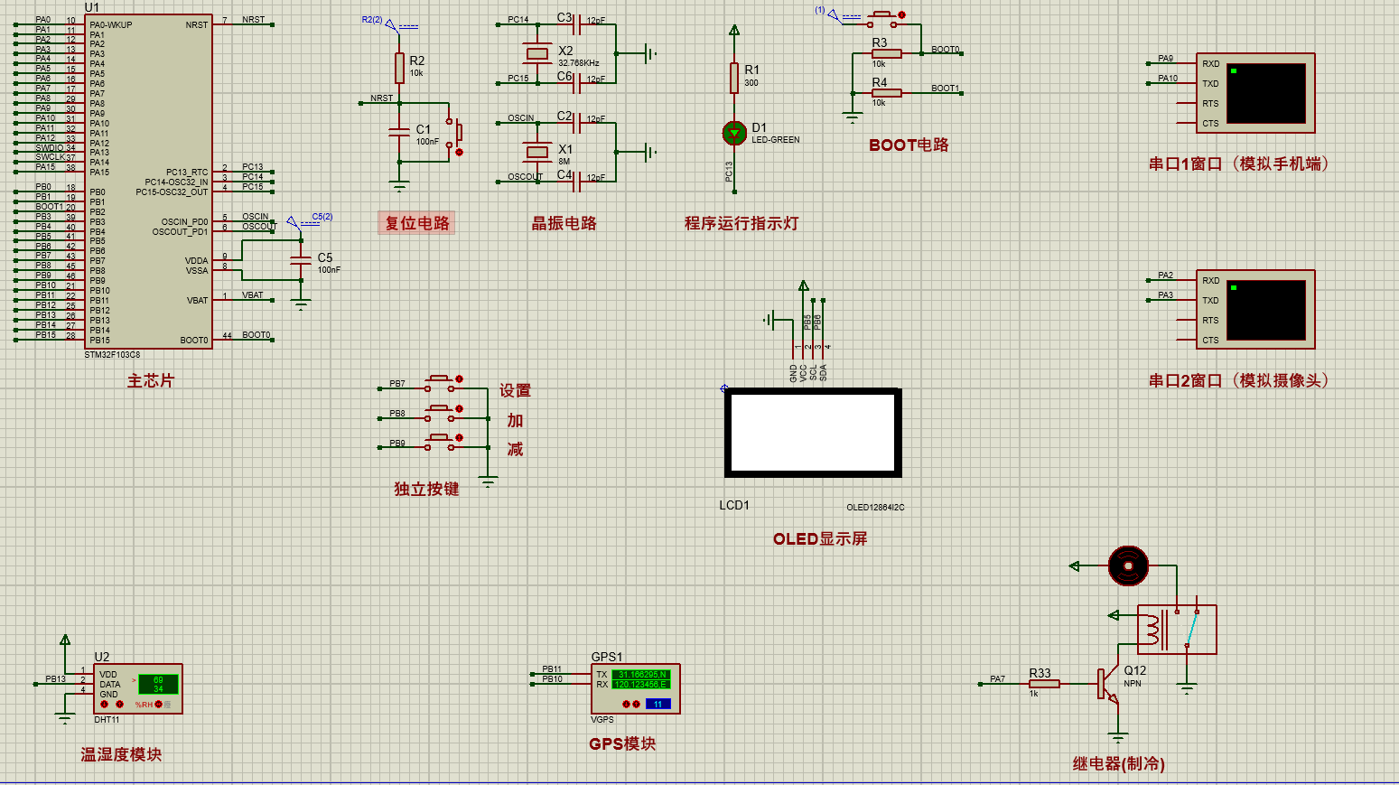Select the Q12 NPN transistor
The image size is (1399, 785).
1108,684
